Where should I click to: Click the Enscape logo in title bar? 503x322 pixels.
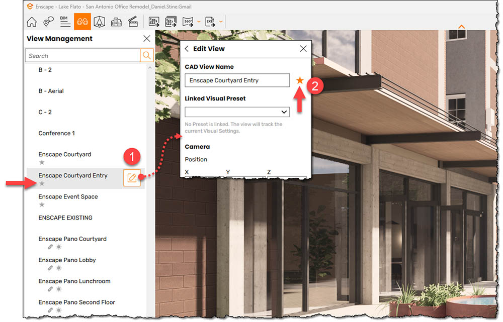(30, 7)
